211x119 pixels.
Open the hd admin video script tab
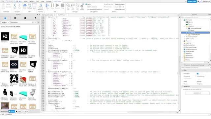tap(49, 15)
